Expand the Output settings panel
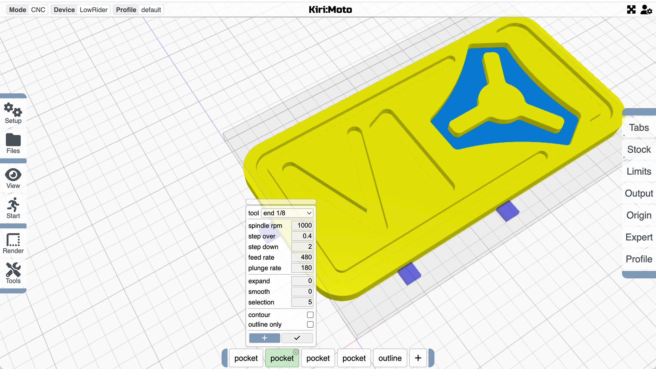Screen dimensions: 656x369 pos(639,193)
